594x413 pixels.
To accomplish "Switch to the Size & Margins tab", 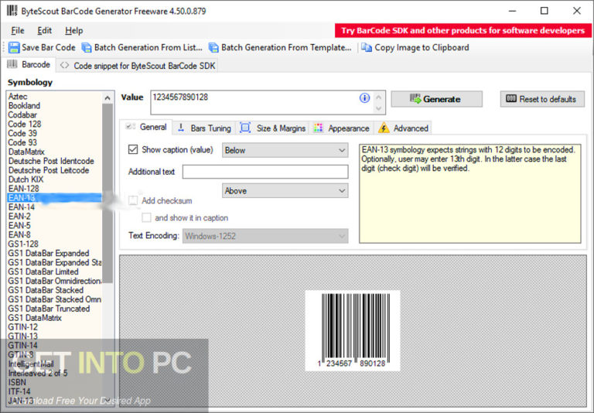I will [x=273, y=128].
